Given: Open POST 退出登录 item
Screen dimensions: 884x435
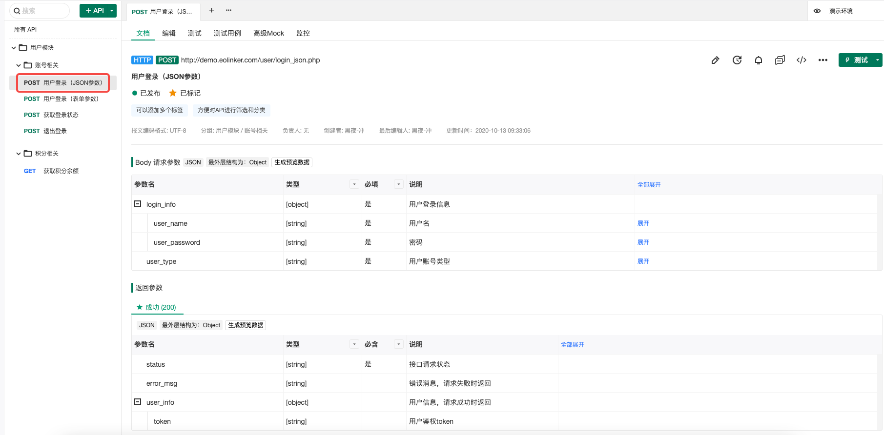Looking at the screenshot, I should 45,131.
